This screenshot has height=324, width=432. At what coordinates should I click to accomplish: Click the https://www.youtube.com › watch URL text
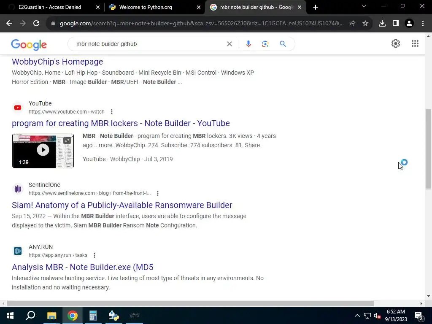tap(66, 112)
